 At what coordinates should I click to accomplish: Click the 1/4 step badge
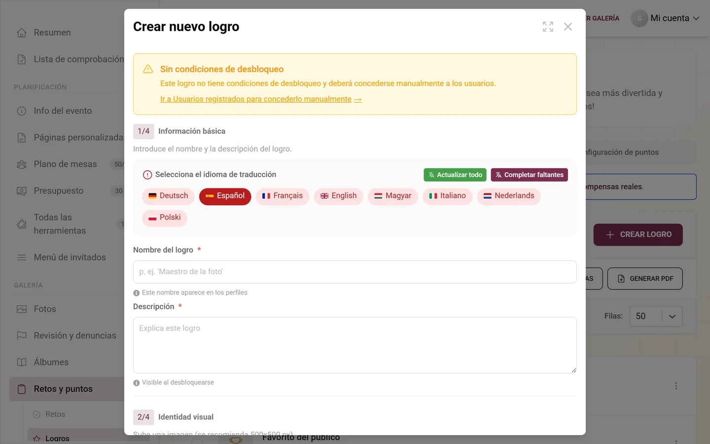click(143, 131)
